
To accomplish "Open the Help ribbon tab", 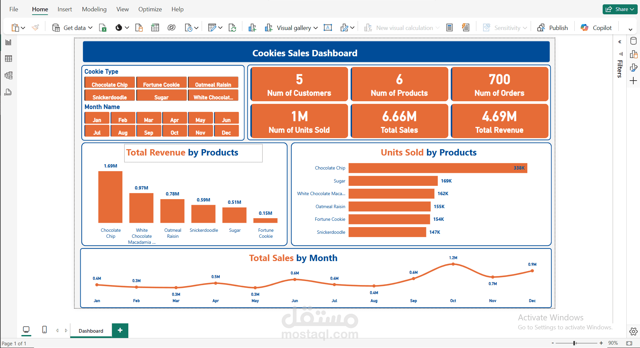I will [x=177, y=9].
